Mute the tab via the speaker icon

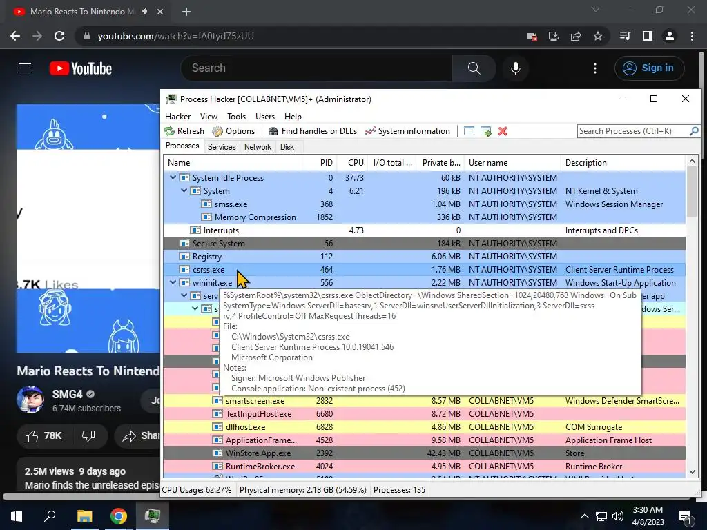[145, 12]
